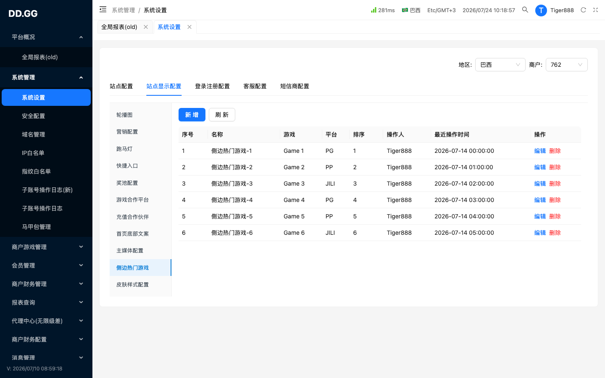Click the Brazil flag region indicator
Viewport: 605px width, 378px height.
pyautogui.click(x=411, y=10)
